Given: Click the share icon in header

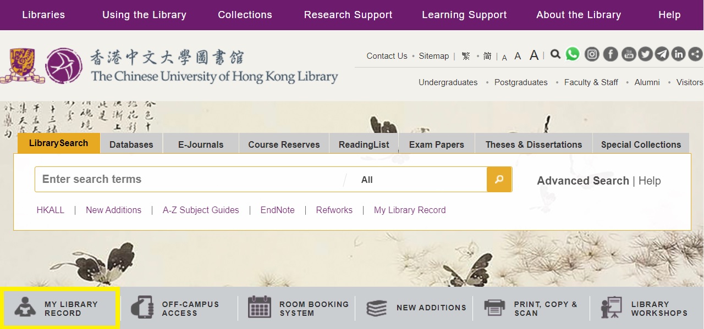Looking at the screenshot, I should coord(695,54).
